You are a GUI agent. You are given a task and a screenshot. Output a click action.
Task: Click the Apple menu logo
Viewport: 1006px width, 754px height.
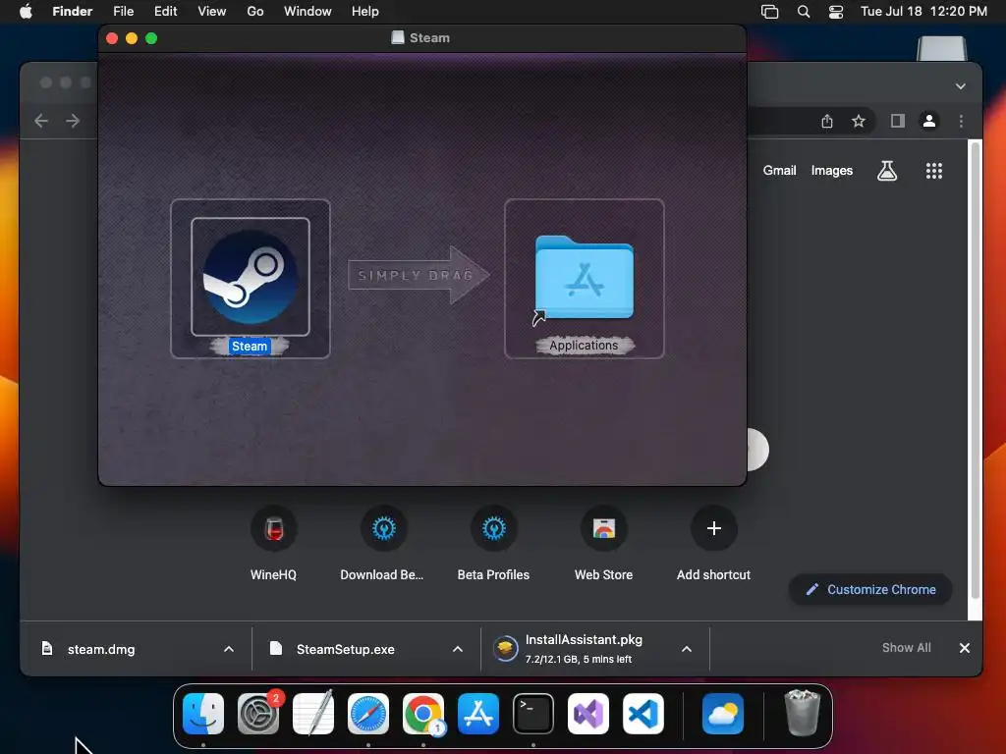coord(26,11)
